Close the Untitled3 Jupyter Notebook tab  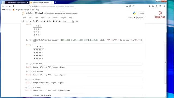52,2
